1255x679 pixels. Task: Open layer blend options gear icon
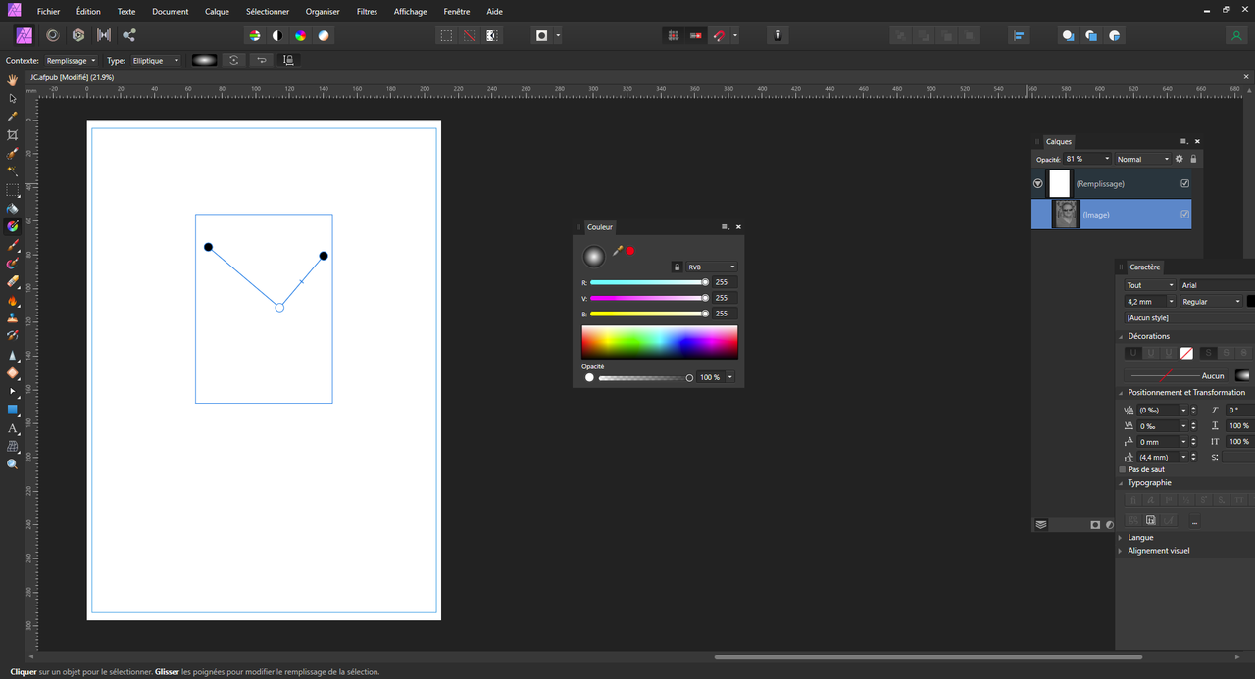click(1180, 159)
